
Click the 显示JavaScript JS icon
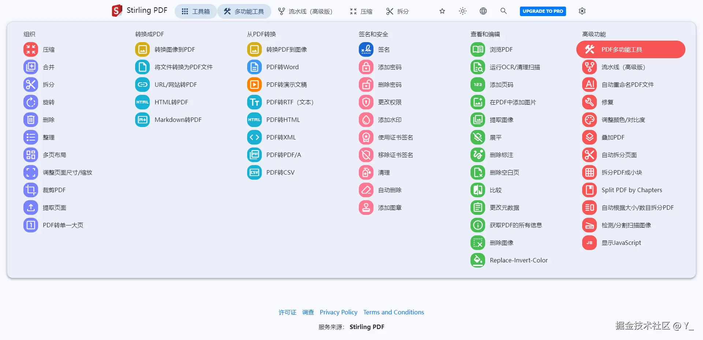coord(589,243)
